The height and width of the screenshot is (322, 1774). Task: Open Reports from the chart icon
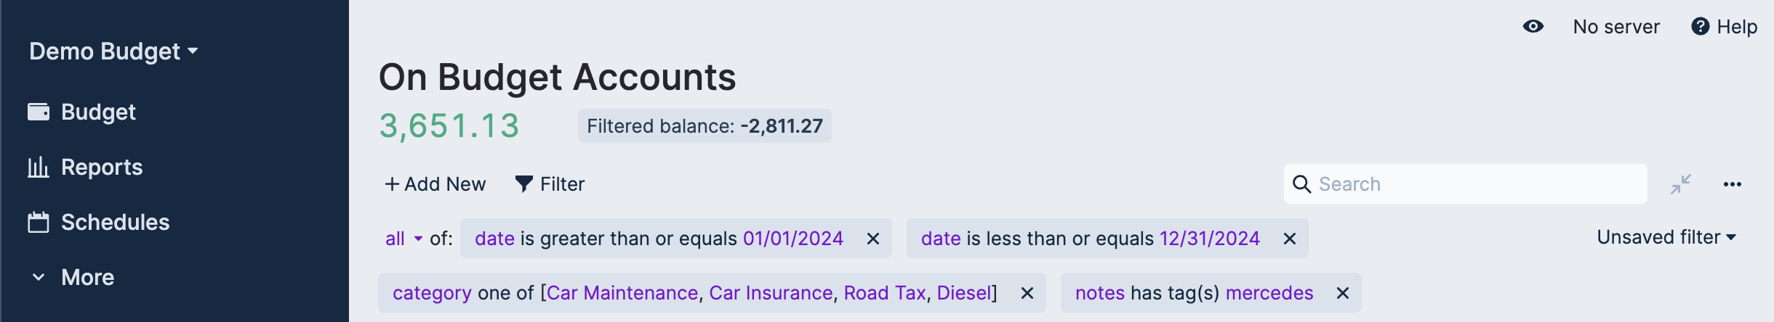tap(39, 167)
